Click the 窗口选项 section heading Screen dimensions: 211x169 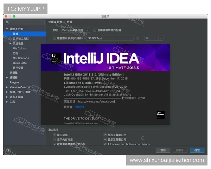(x=53, y=130)
